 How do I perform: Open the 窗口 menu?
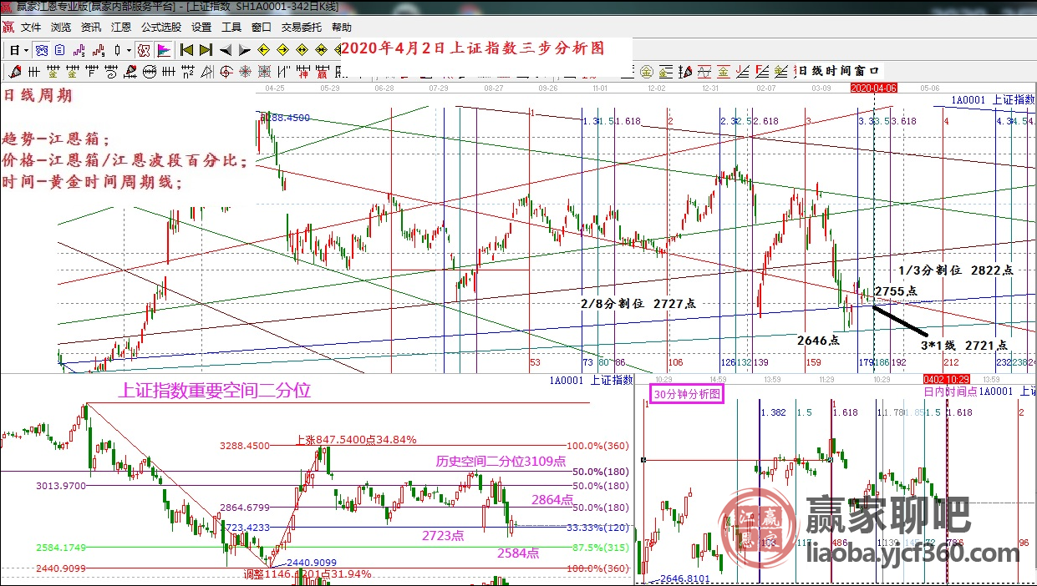[261, 27]
